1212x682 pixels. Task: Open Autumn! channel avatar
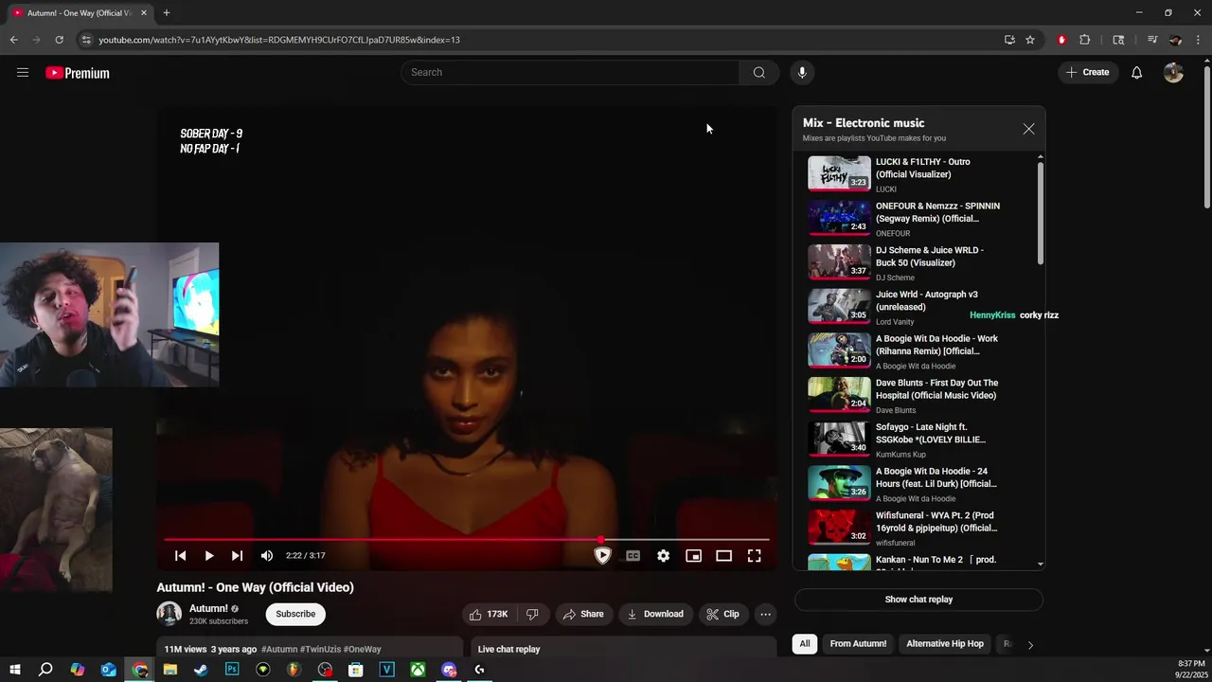(169, 614)
